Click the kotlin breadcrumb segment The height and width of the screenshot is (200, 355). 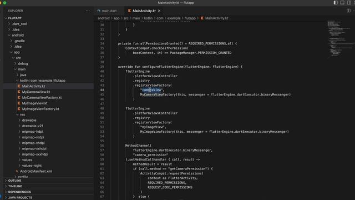pyautogui.click(x=148, y=18)
